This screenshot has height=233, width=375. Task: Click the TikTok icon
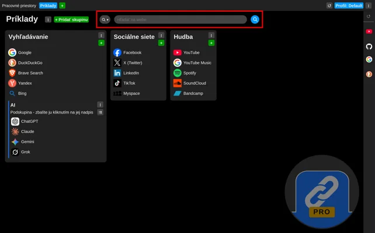click(x=117, y=83)
